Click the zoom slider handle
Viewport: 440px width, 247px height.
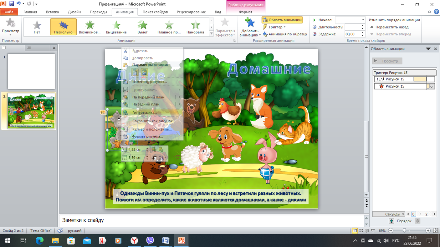[x=404, y=231]
